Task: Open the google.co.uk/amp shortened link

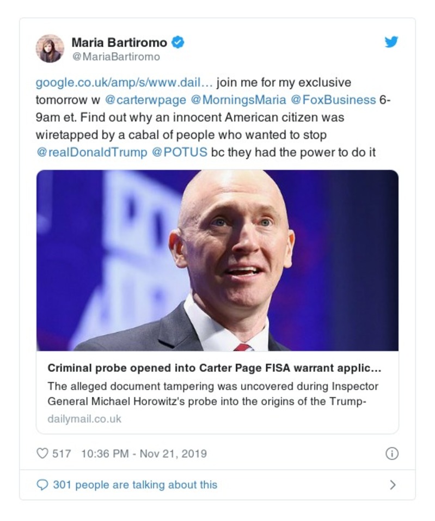Action: pyautogui.click(x=124, y=83)
